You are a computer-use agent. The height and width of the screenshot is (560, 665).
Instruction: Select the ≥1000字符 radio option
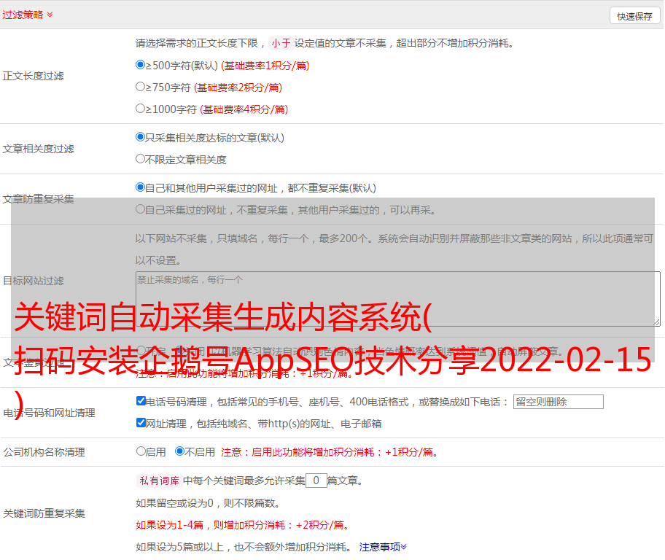pos(140,108)
